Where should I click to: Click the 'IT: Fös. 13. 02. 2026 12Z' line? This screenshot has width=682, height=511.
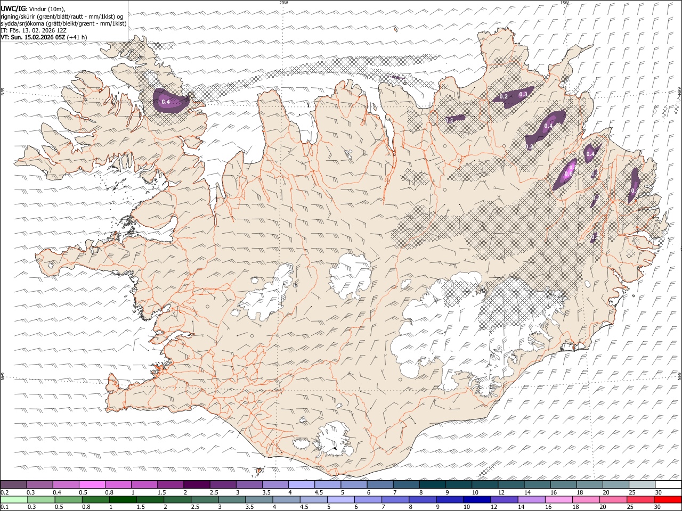[x=34, y=30]
